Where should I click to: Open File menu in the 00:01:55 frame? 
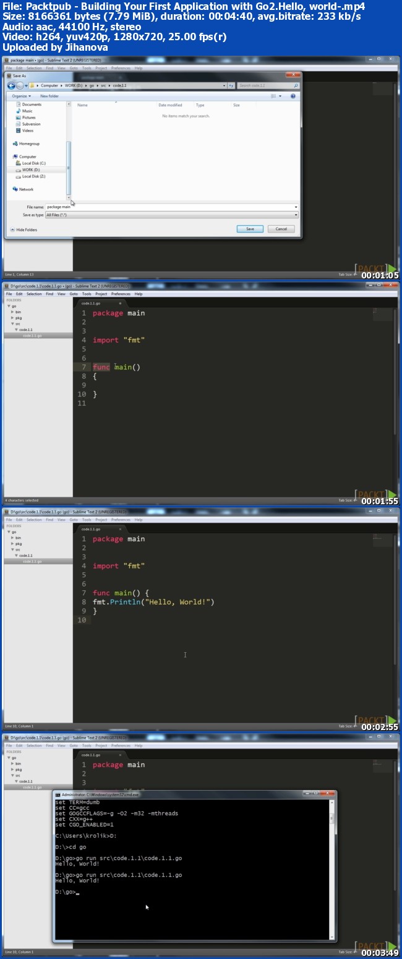pos(9,294)
